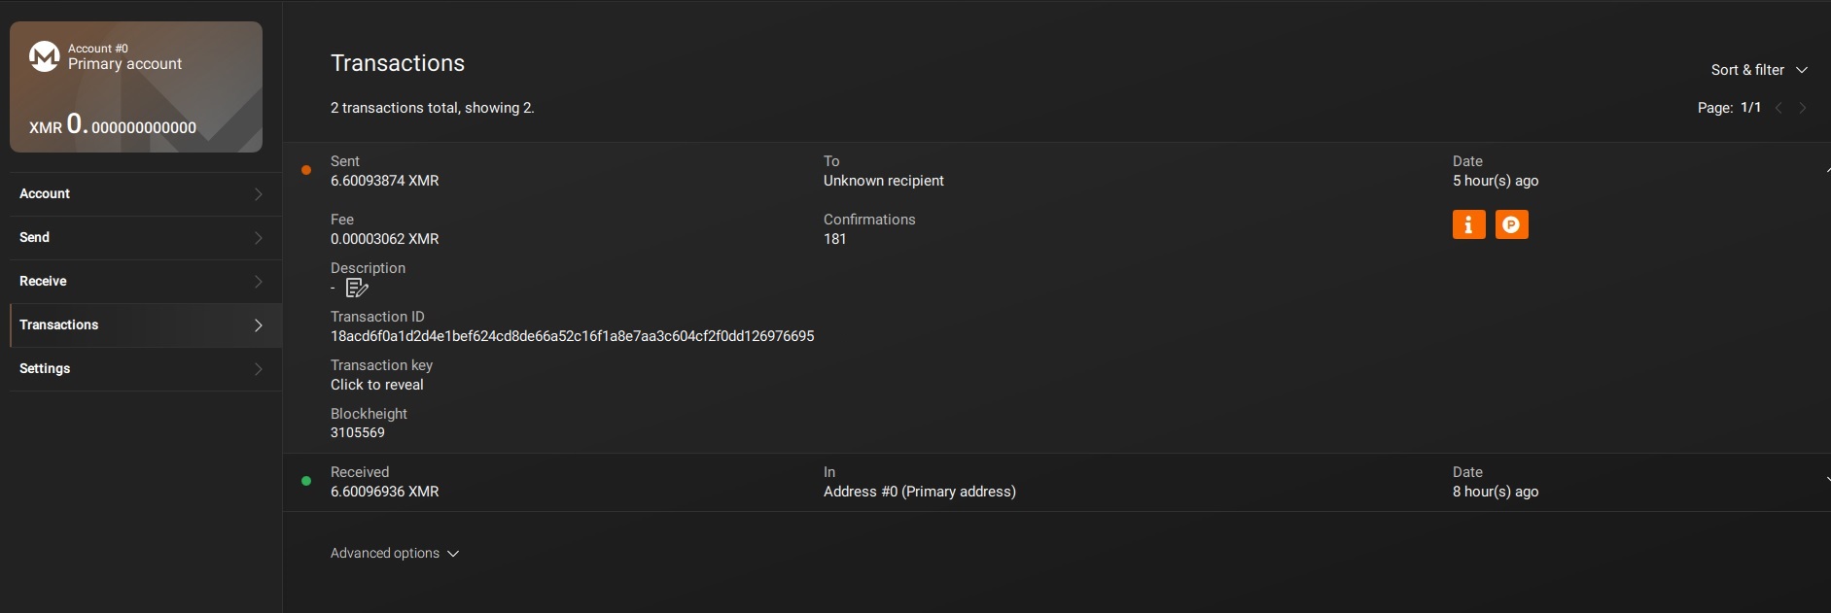Click the orange Sent status dot
This screenshot has width=1831, height=613.
coord(306,170)
